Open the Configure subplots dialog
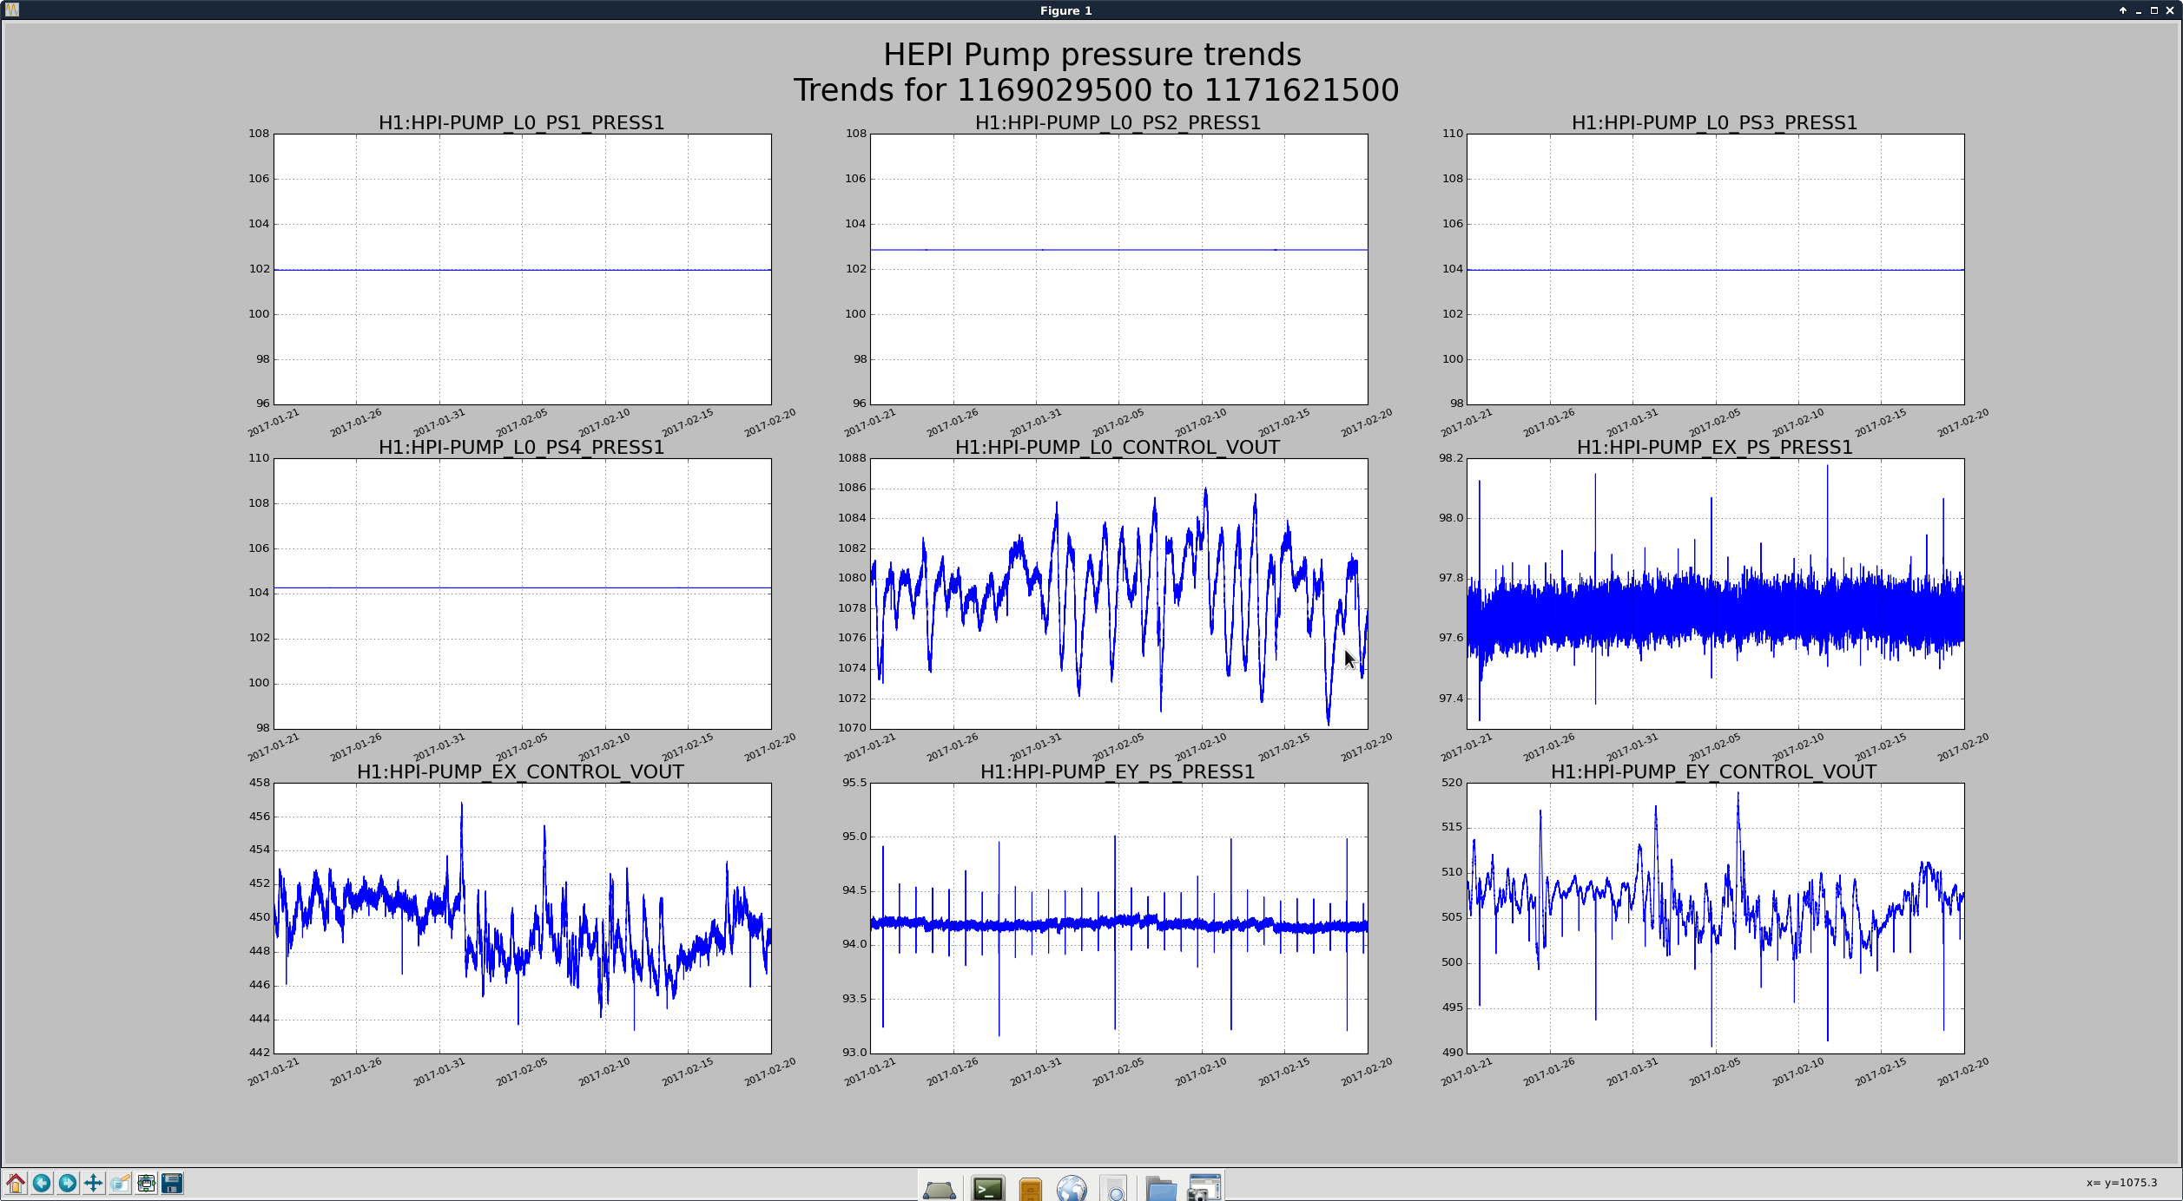Viewport: 2183px width, 1201px height. pos(146,1183)
